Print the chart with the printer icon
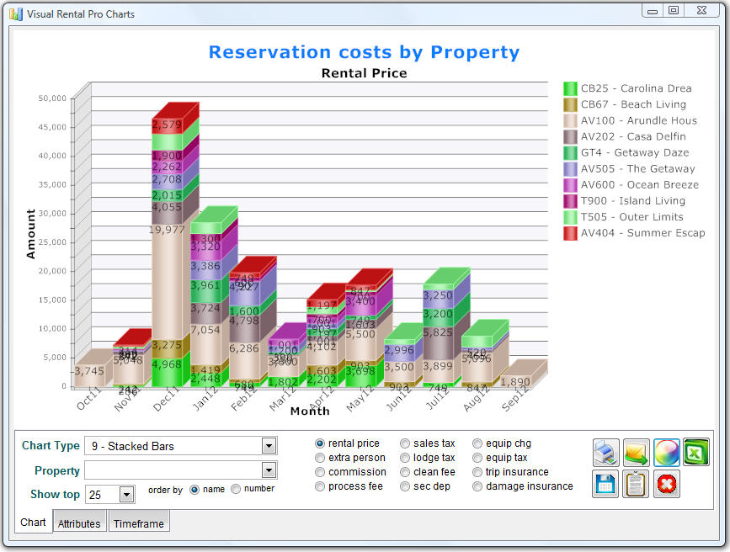Image resolution: width=730 pixels, height=552 pixels. click(x=605, y=452)
